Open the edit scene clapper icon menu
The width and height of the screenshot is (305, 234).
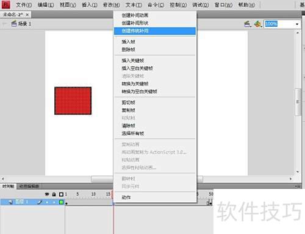[247, 24]
